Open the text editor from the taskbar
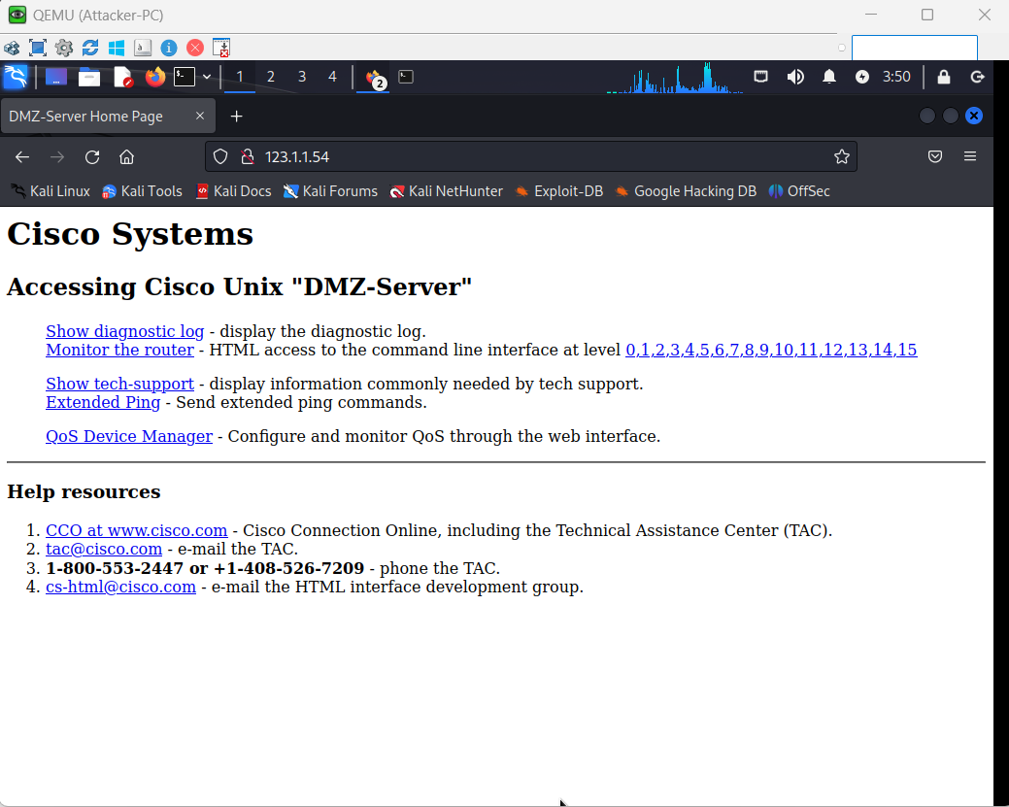Image resolution: width=1009 pixels, height=807 pixels. tap(122, 77)
